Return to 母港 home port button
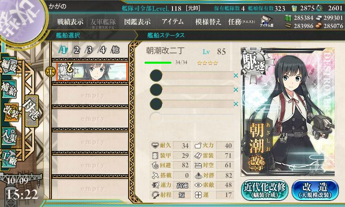The height and width of the screenshot is (207, 345). pos(31,111)
